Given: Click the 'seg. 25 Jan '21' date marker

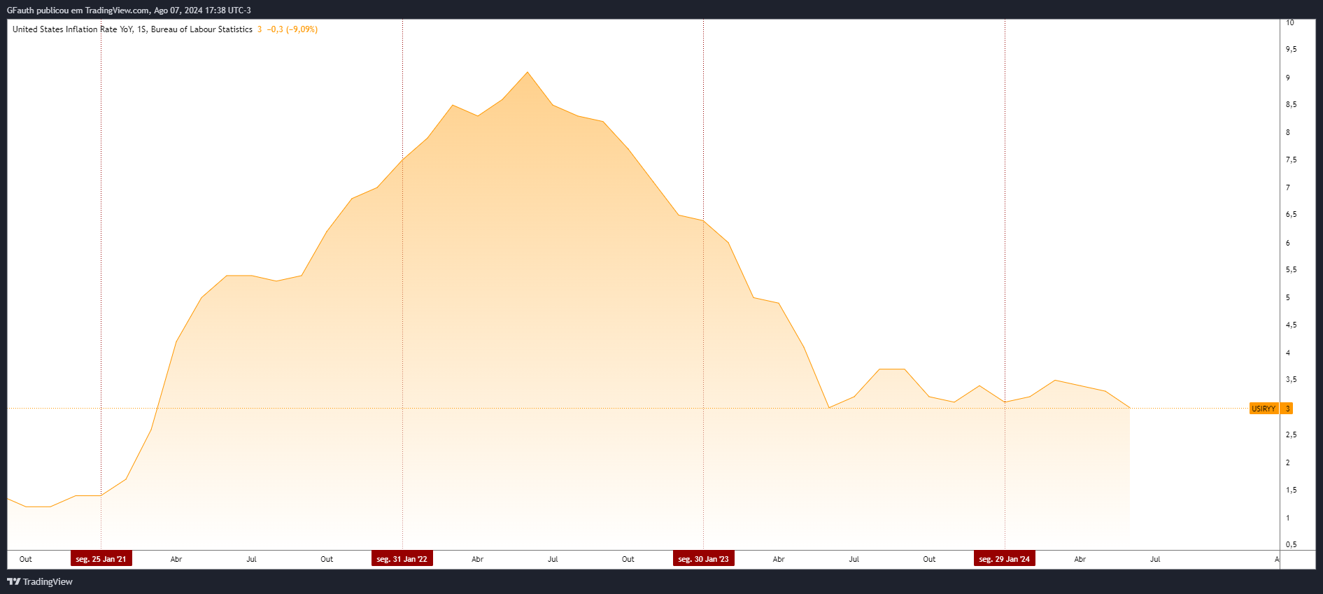Looking at the screenshot, I should [x=101, y=559].
